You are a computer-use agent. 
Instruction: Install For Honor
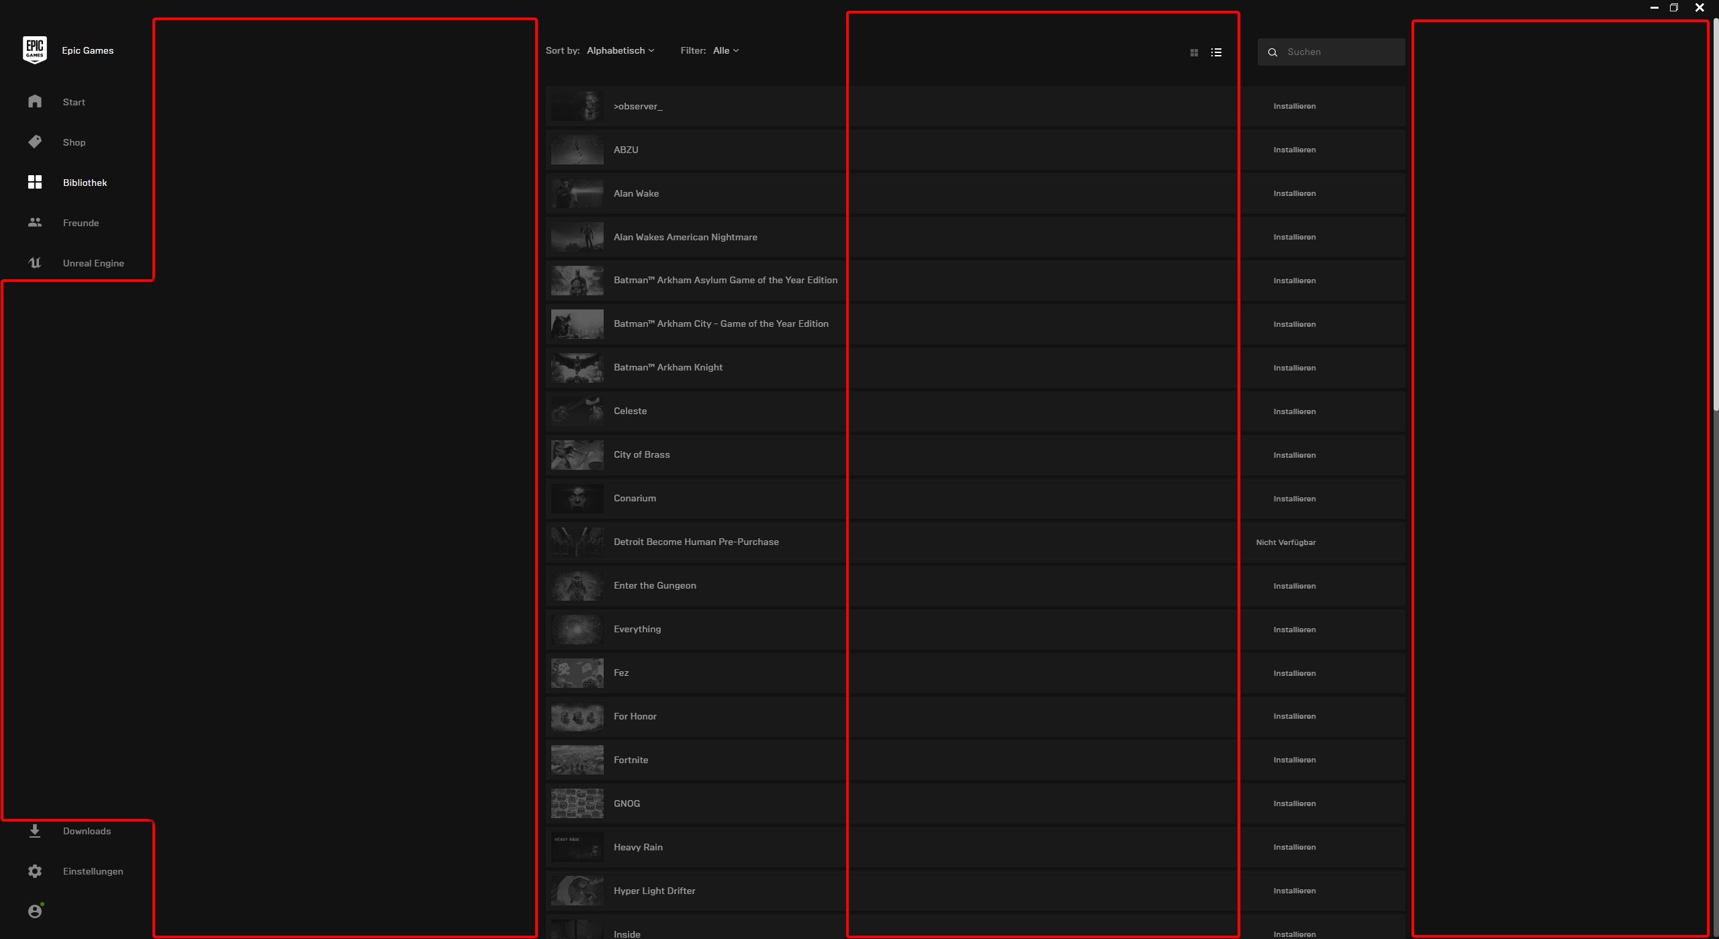1294,716
